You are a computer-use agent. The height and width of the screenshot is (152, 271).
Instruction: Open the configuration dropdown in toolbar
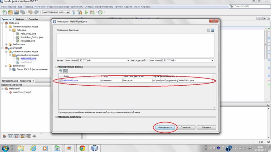click(68, 12)
